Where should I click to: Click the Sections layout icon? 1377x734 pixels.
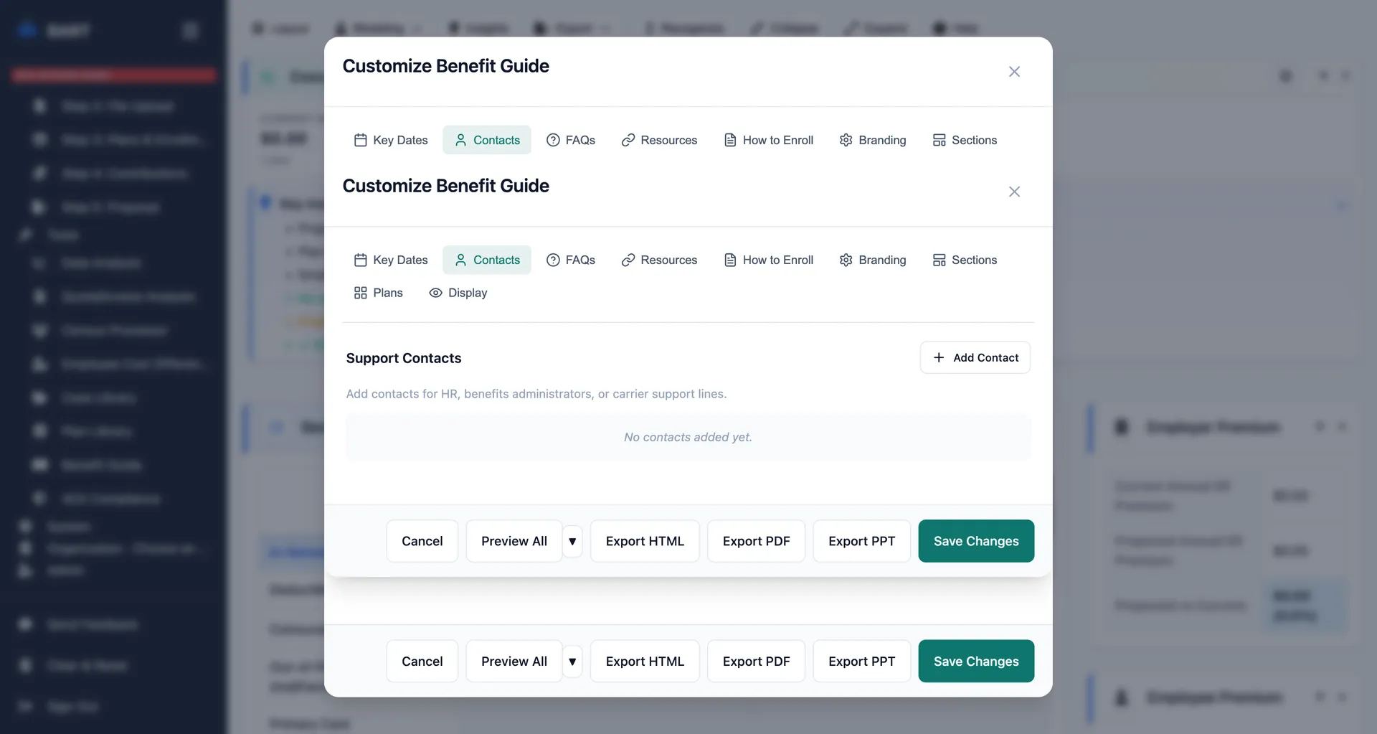click(940, 260)
